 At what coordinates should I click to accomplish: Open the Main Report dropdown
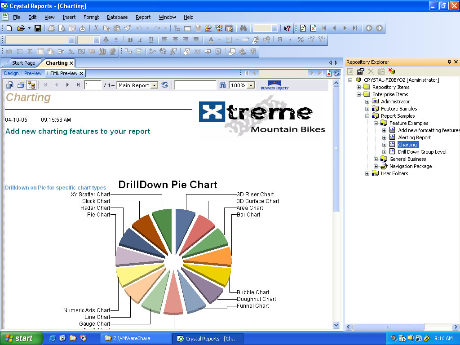click(x=155, y=85)
